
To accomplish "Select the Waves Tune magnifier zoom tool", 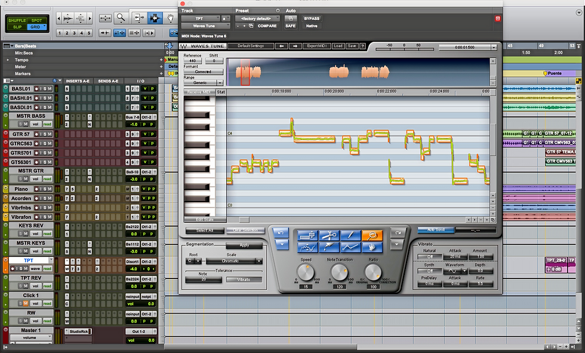I will (372, 236).
